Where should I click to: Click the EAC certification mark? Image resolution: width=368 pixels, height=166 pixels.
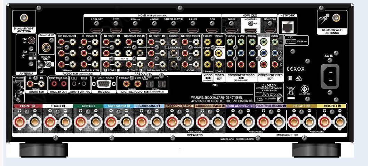[x=290, y=78]
